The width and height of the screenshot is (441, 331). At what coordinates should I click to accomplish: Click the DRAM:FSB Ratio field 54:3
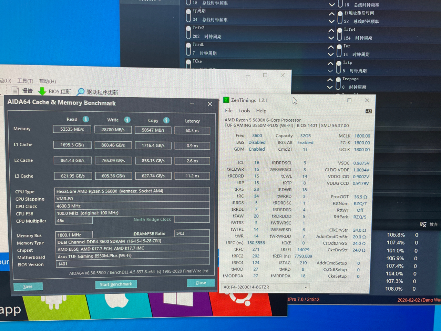click(x=192, y=233)
